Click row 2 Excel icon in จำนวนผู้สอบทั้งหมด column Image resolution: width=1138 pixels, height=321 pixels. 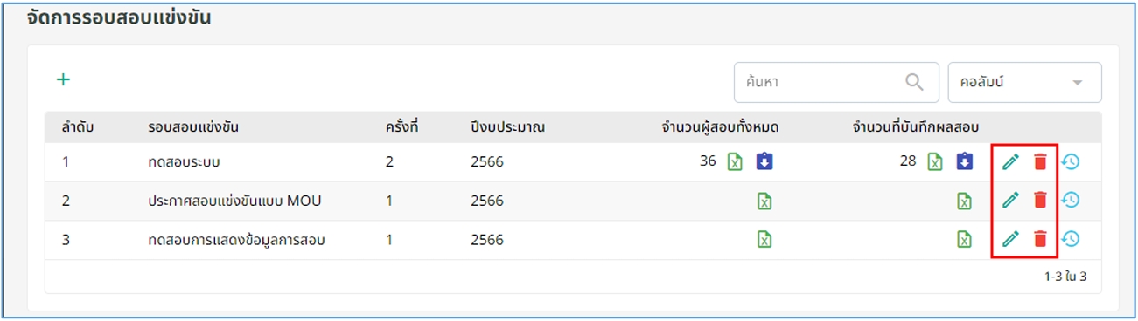pos(764,201)
